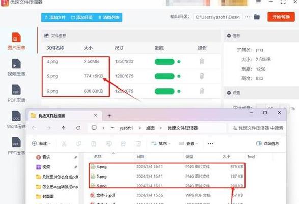This screenshot has height=204, width=299.
Task: Sort by 名称 column header
Action: point(98,157)
